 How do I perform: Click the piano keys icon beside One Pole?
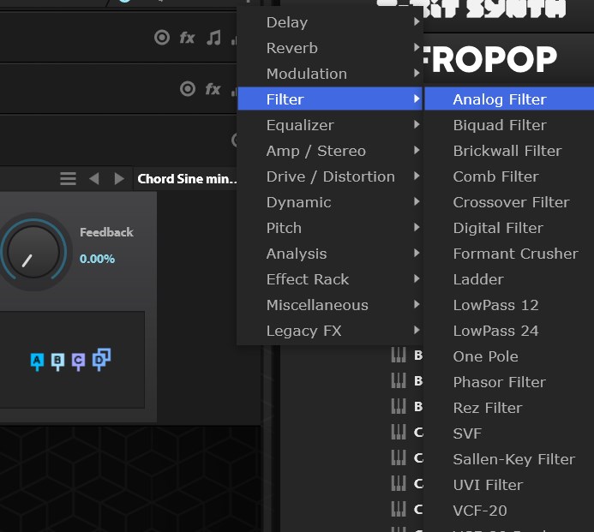(x=399, y=356)
